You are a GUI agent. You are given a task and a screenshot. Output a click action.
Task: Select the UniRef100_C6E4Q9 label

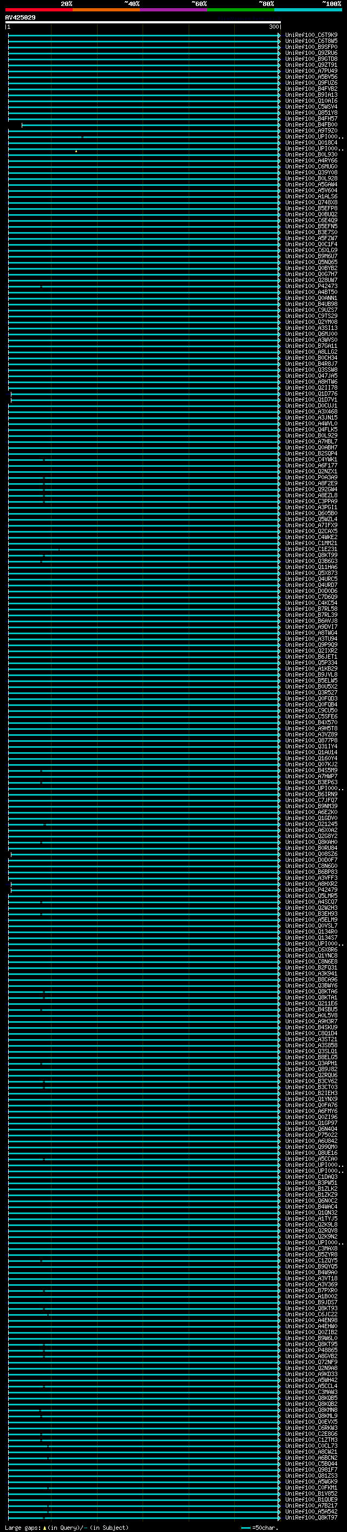[x=311, y=221]
